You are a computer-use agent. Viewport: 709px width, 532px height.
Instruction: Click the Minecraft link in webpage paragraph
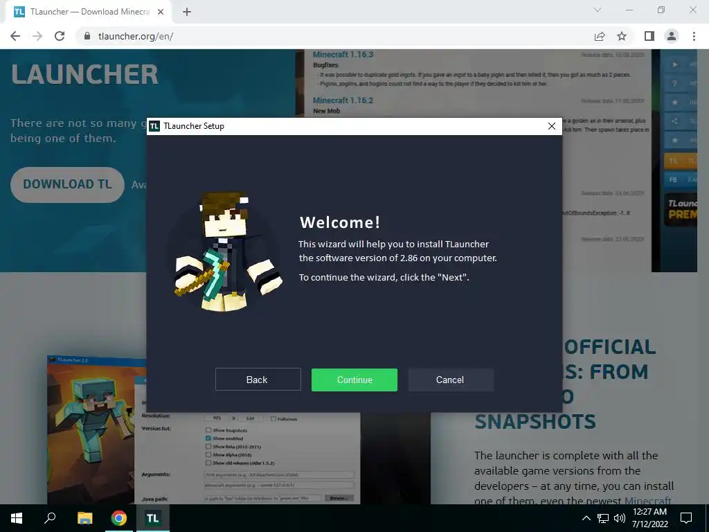point(647,501)
